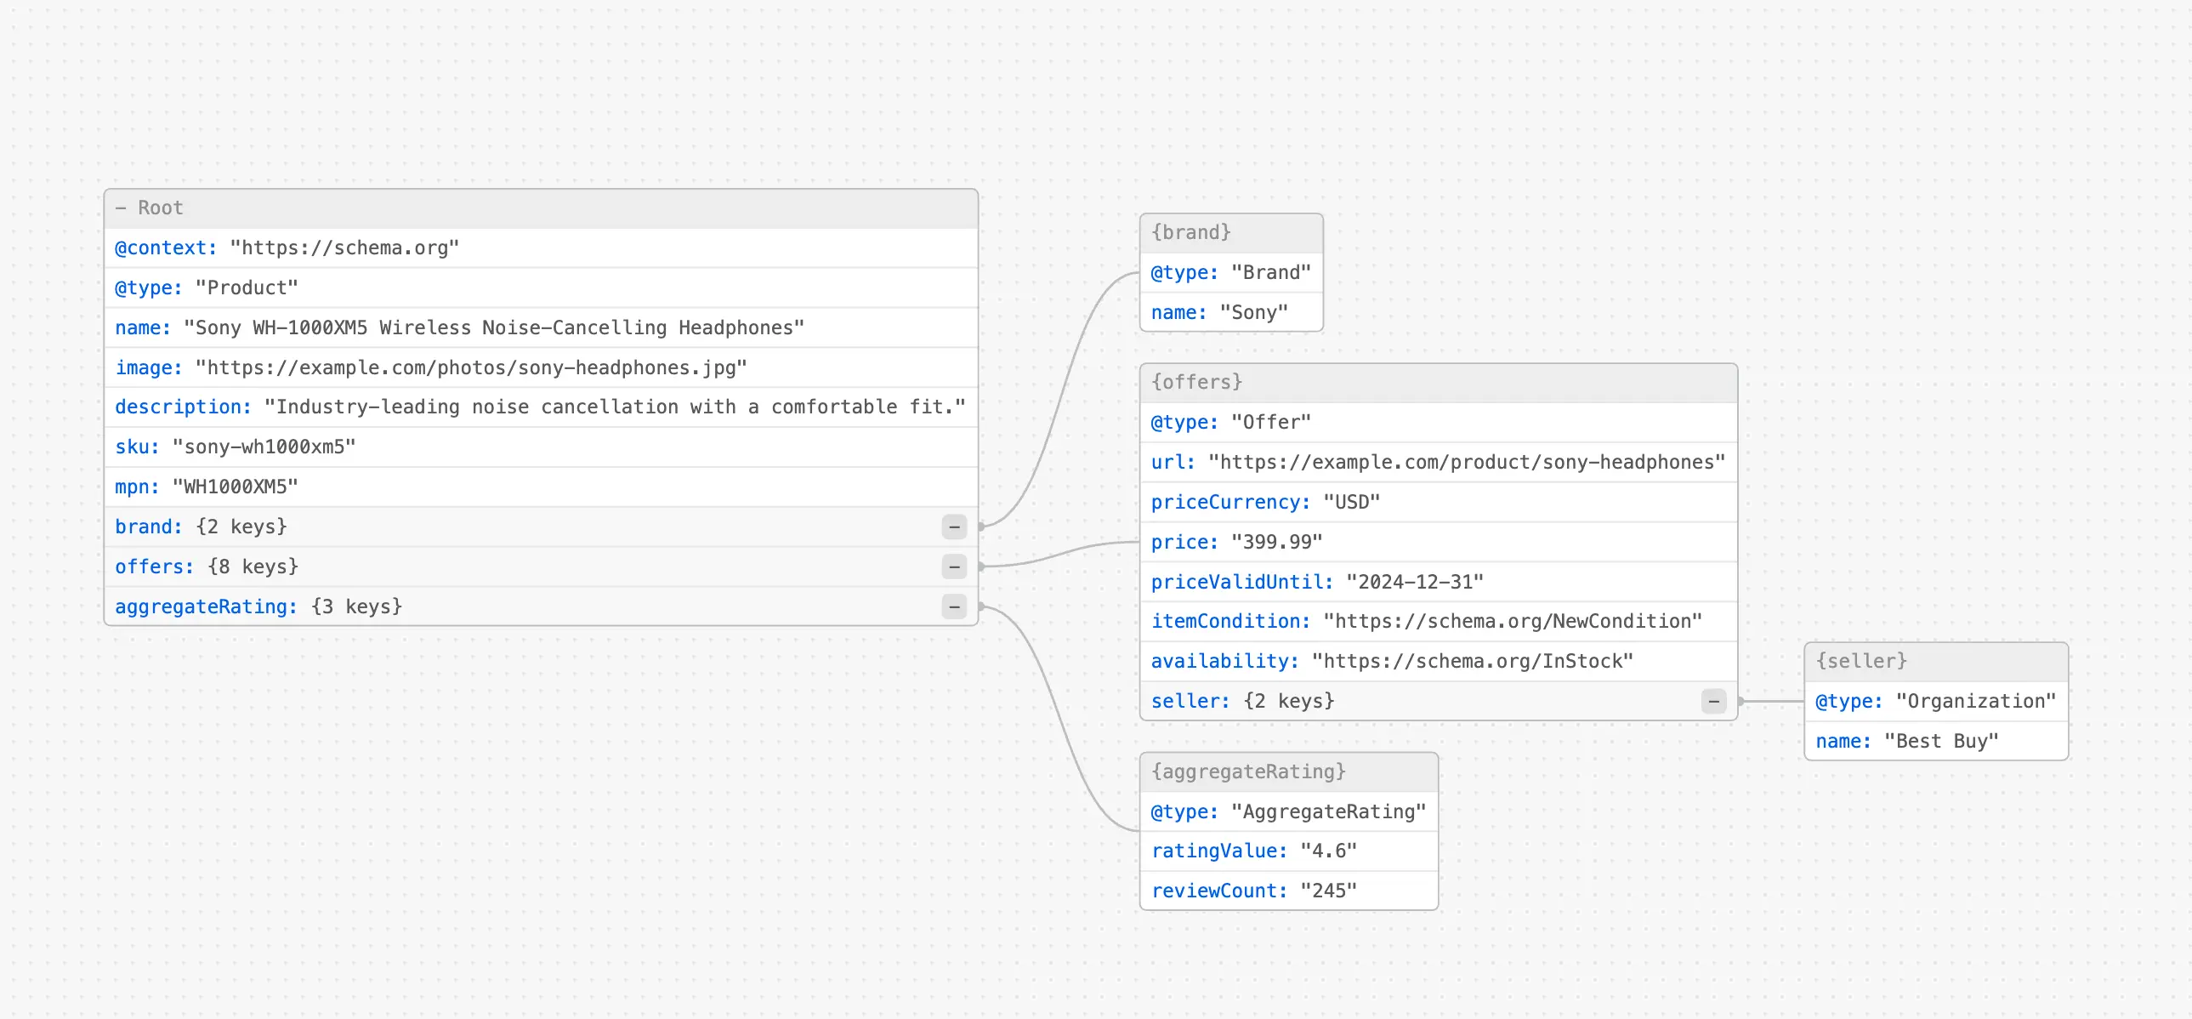2192x1019 pixels.
Task: Click the aggregateRating: {3 keys} label
Action: (258, 607)
